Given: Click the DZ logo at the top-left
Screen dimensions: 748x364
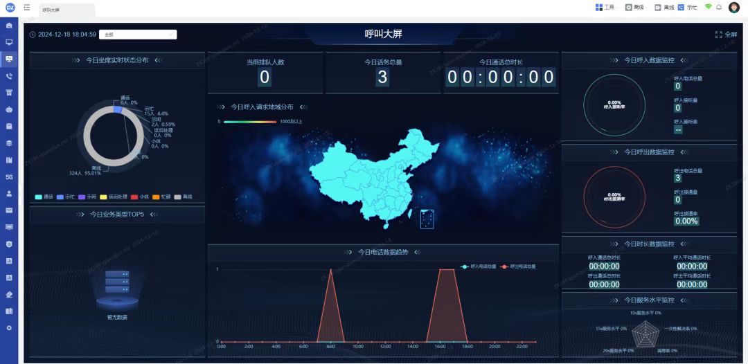Looking at the screenshot, I should (10, 8).
